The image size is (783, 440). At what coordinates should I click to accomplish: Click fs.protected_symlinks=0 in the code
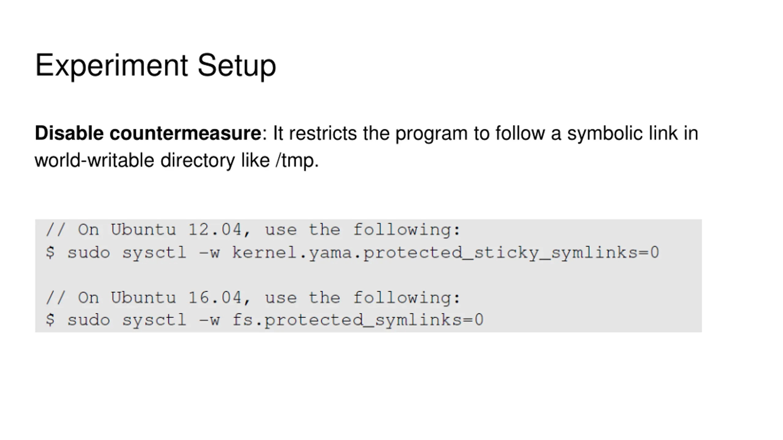click(358, 321)
